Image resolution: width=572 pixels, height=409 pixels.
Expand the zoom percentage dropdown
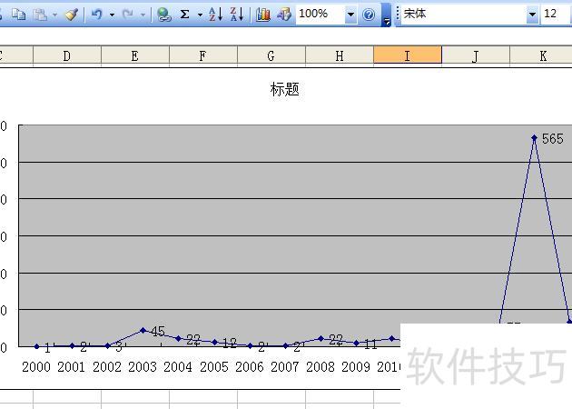(350, 15)
